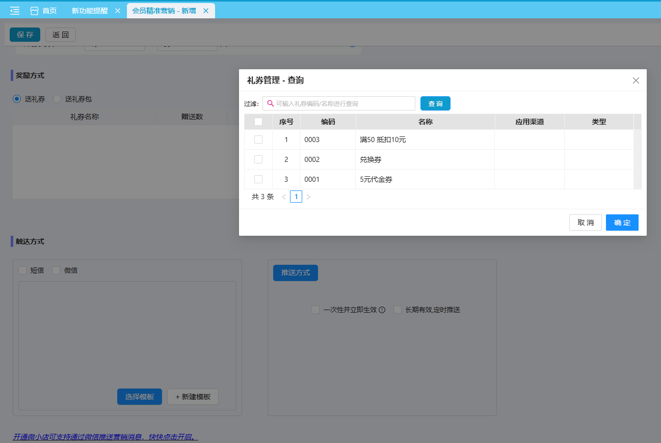Screen dimensions: 661x443
Task: Click the home store icon in tab bar
Action: [35, 11]
